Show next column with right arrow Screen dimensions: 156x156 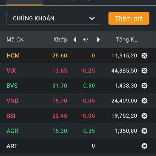tap(98, 40)
